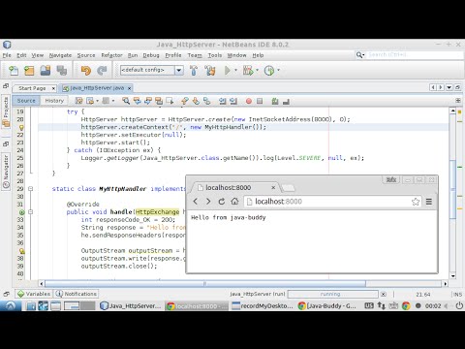
Task: Click the Clean and Build icon
Action: [210, 70]
